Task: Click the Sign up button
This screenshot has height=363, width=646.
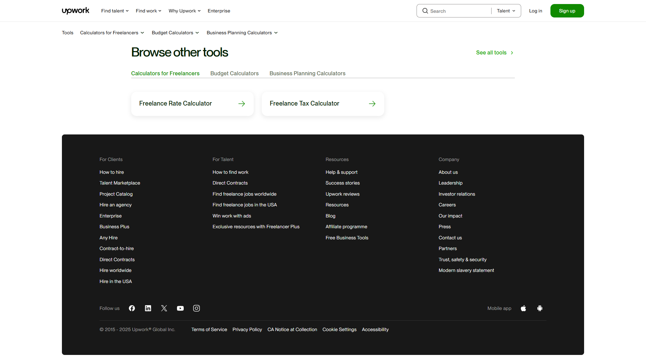Action: [567, 10]
